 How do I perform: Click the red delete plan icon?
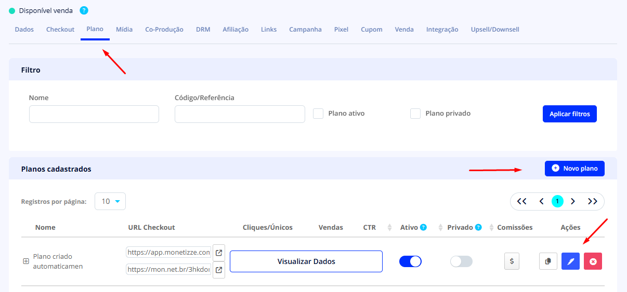593,261
